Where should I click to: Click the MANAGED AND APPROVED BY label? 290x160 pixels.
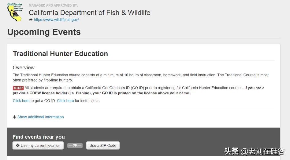pyautogui.click(x=53, y=5)
